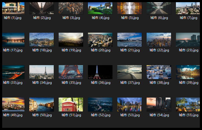202x130 pixels.
Task: Select the 城市 (51).jpg red phone booth thumbnail
Action: point(71,104)
